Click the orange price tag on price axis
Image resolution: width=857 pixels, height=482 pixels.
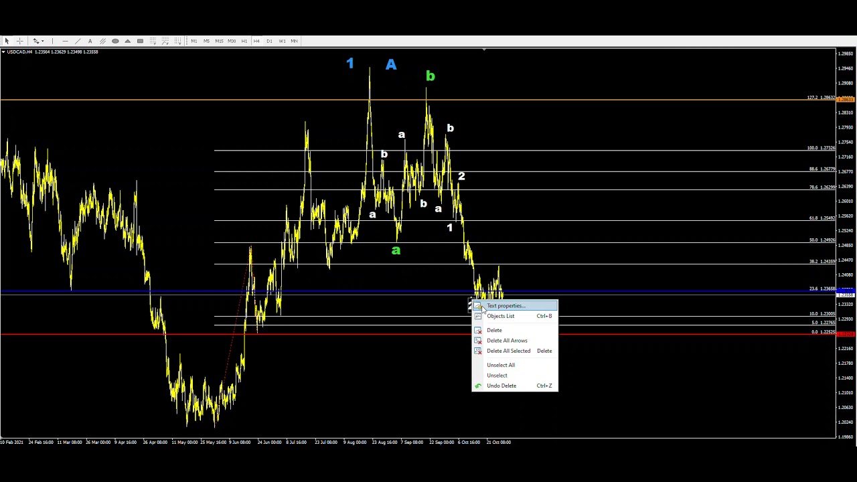tap(846, 100)
